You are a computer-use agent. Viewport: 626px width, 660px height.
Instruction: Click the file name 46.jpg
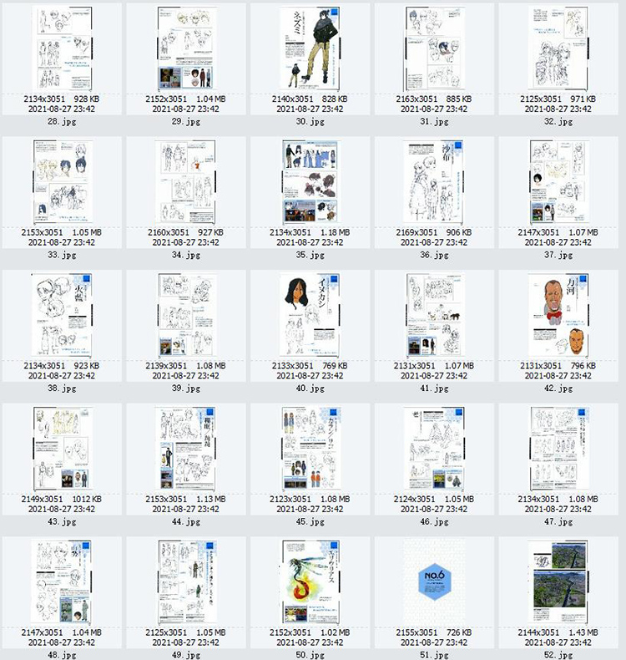pos(434,522)
